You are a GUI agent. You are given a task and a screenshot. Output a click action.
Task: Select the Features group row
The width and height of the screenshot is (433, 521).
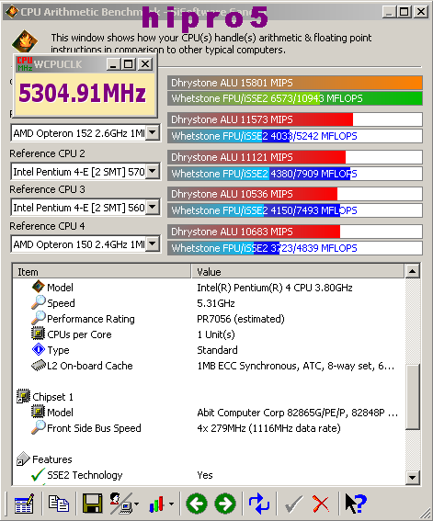209,459
